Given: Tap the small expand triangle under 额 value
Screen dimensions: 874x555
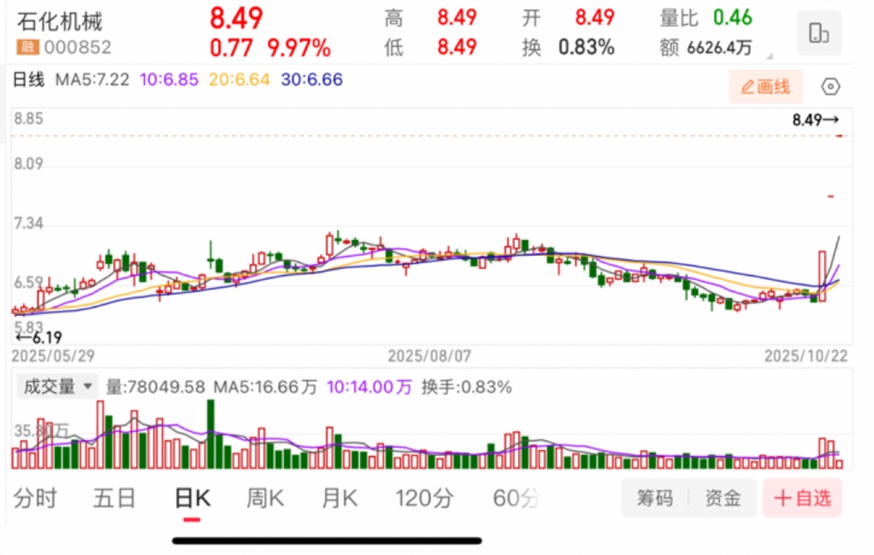Looking at the screenshot, I should coord(770,56).
